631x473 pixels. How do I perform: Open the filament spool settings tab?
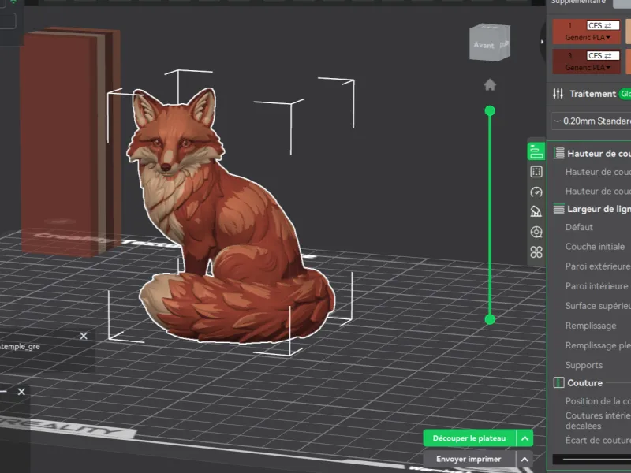536,232
